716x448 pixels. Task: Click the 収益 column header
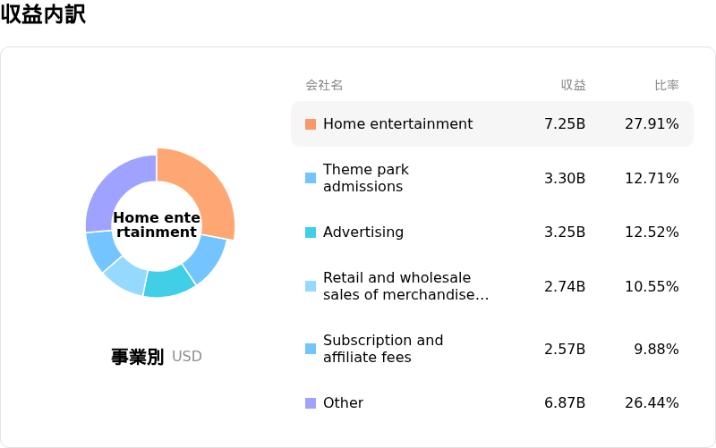pos(573,85)
